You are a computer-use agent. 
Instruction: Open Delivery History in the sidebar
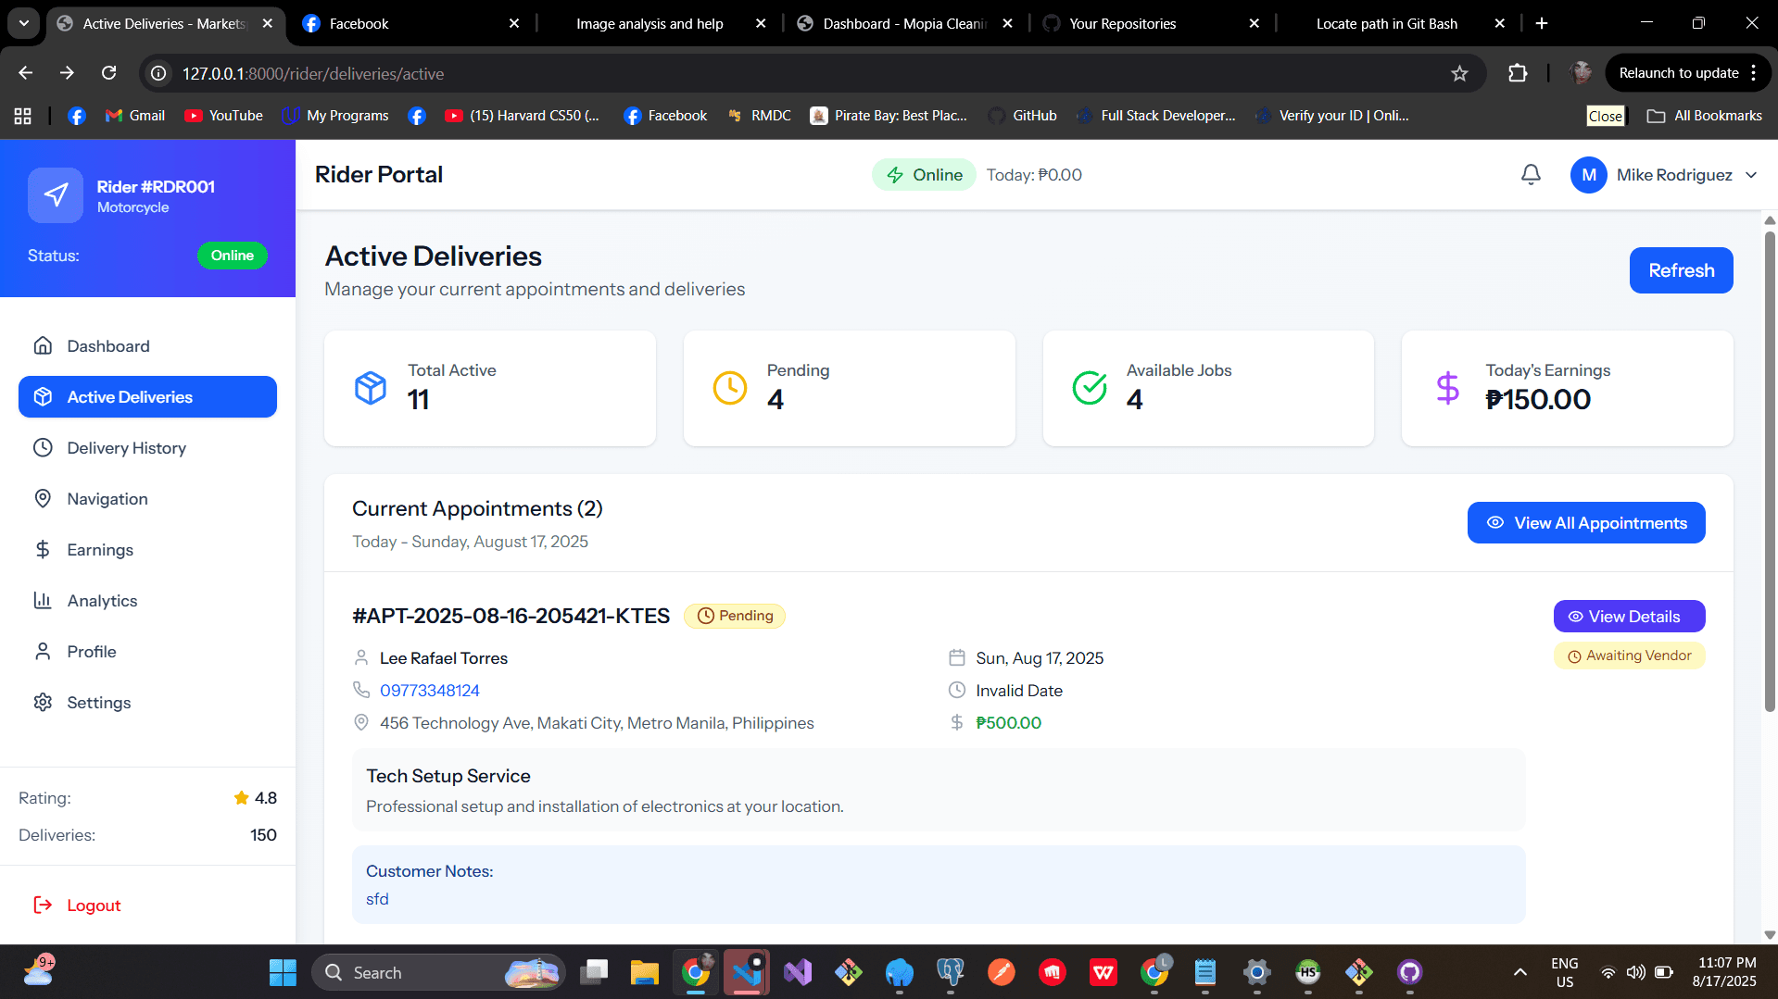(126, 448)
